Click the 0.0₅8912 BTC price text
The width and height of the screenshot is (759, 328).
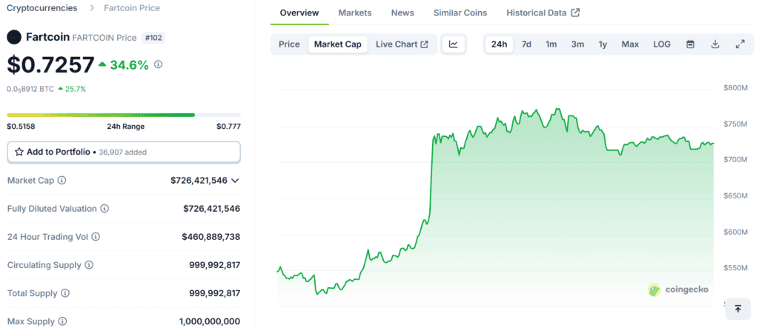pos(30,89)
